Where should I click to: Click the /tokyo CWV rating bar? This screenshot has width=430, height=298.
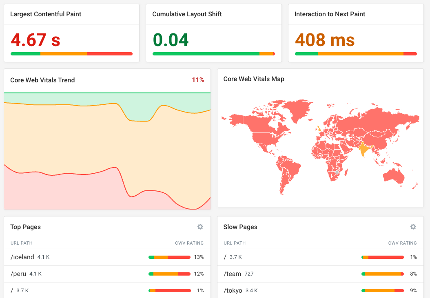click(x=383, y=291)
